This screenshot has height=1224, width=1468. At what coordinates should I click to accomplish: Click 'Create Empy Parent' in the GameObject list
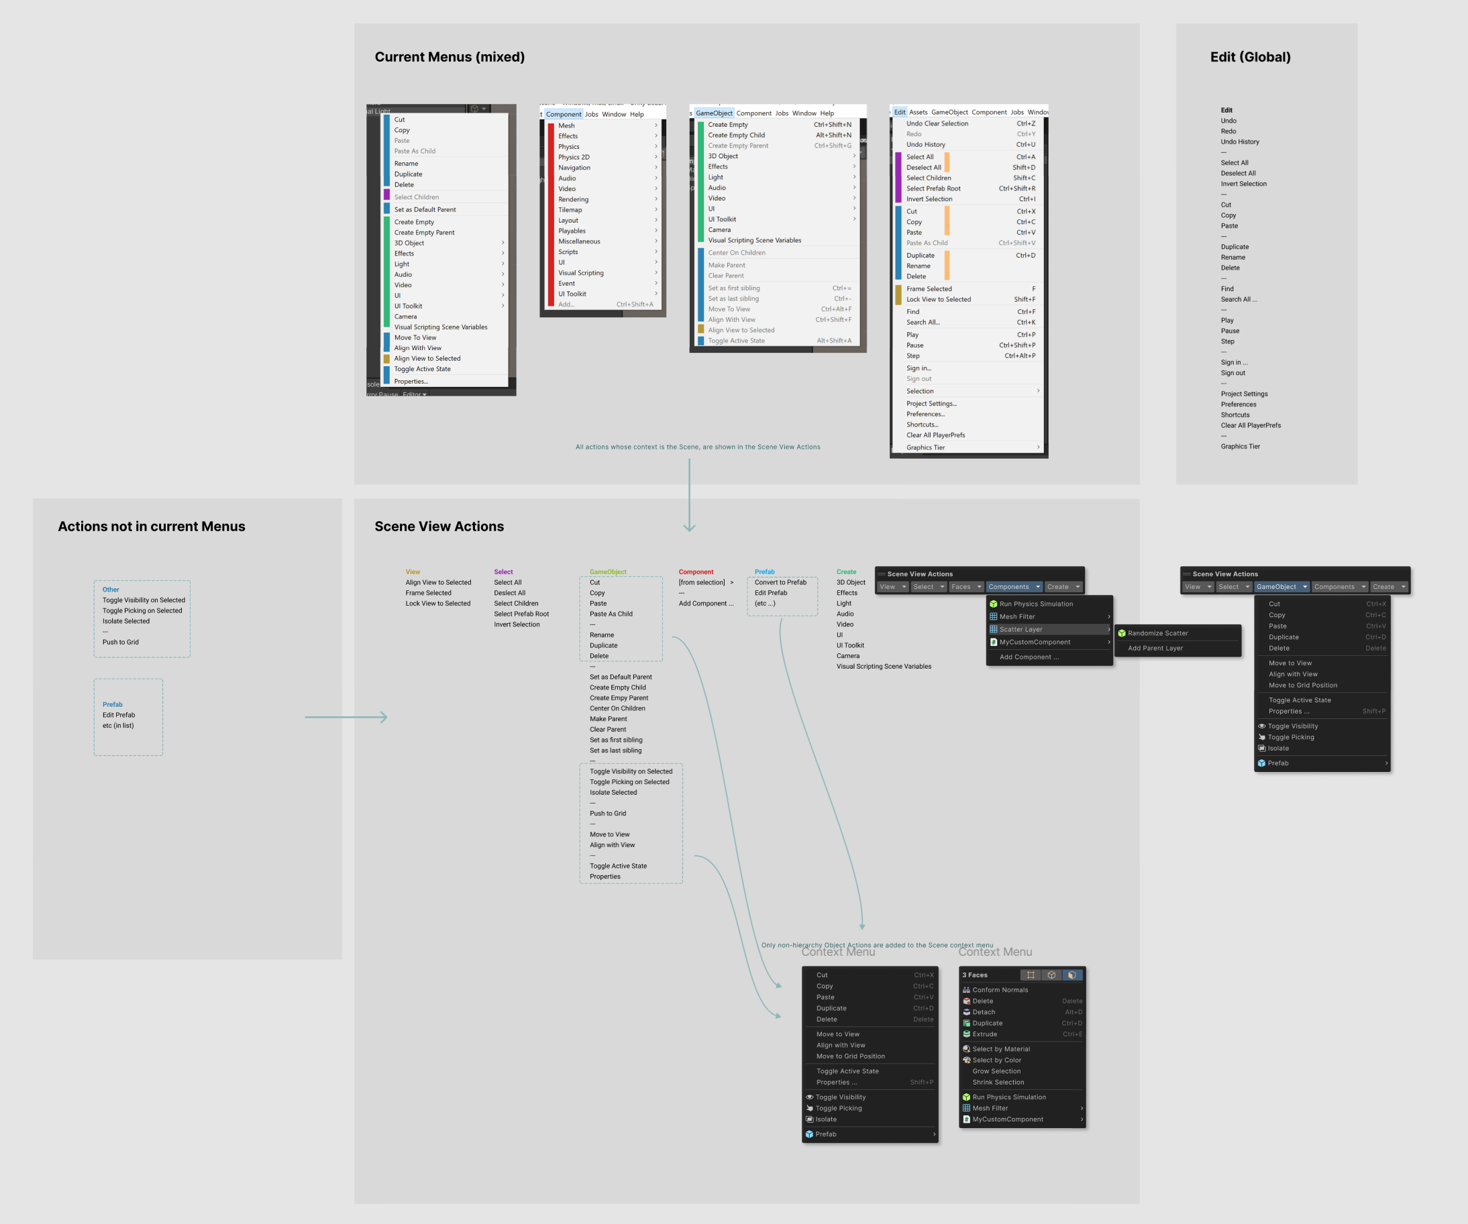[619, 698]
